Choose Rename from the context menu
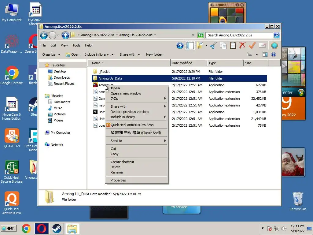 pyautogui.click(x=137, y=172)
